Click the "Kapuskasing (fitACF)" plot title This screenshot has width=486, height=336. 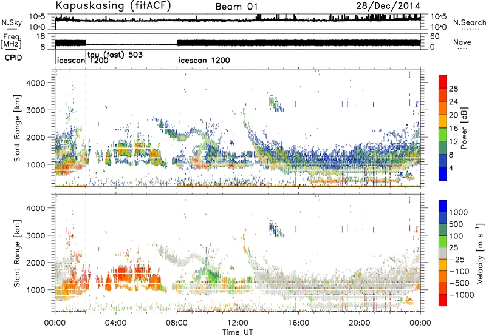tap(113, 5)
